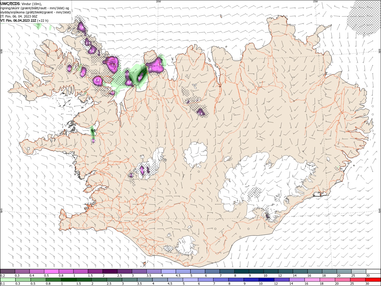Click the 'slydda/snjókoma' legend description line

point(36,12)
